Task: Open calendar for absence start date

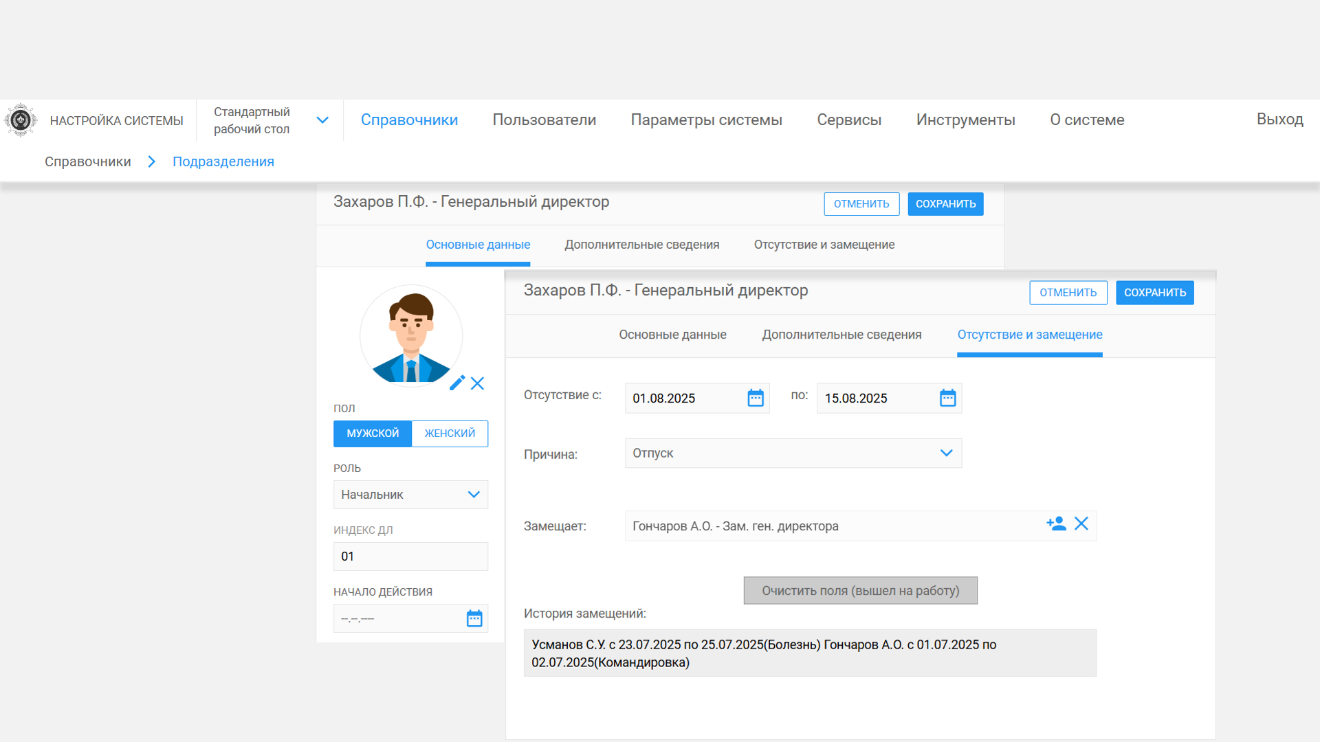Action: coord(756,398)
